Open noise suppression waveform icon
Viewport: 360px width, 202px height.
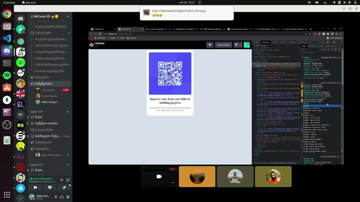tap(62, 180)
